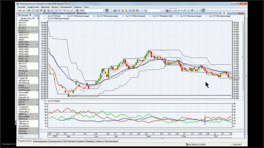Image resolution: width=264 pixels, height=148 pixels.
Task: Click the table-with-magnifier toolbar icon
Action: click(48, 10)
